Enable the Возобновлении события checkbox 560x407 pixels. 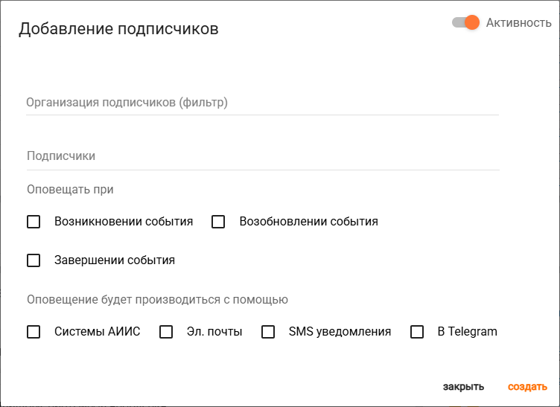(218, 222)
